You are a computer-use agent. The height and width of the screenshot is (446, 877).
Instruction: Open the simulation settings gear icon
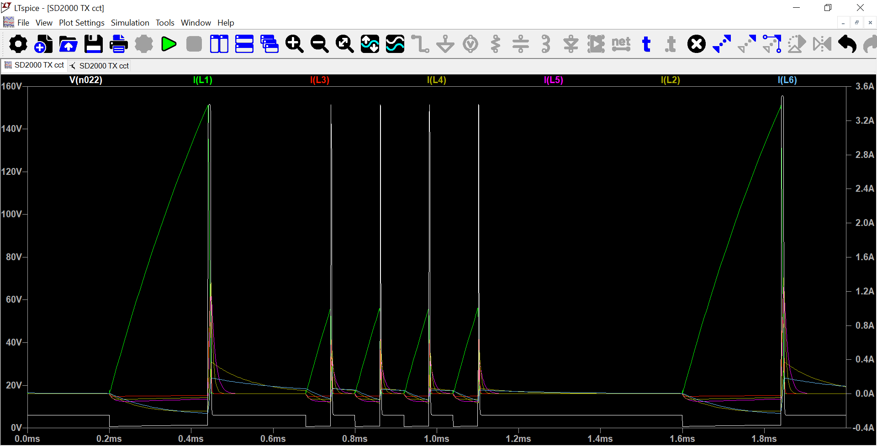tap(18, 44)
